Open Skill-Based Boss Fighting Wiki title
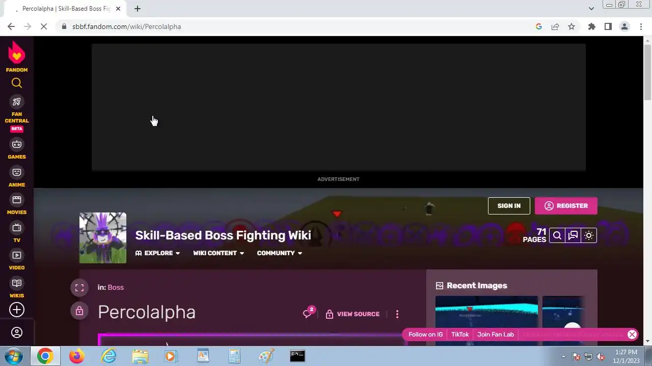The width and height of the screenshot is (652, 366). pyautogui.click(x=223, y=235)
